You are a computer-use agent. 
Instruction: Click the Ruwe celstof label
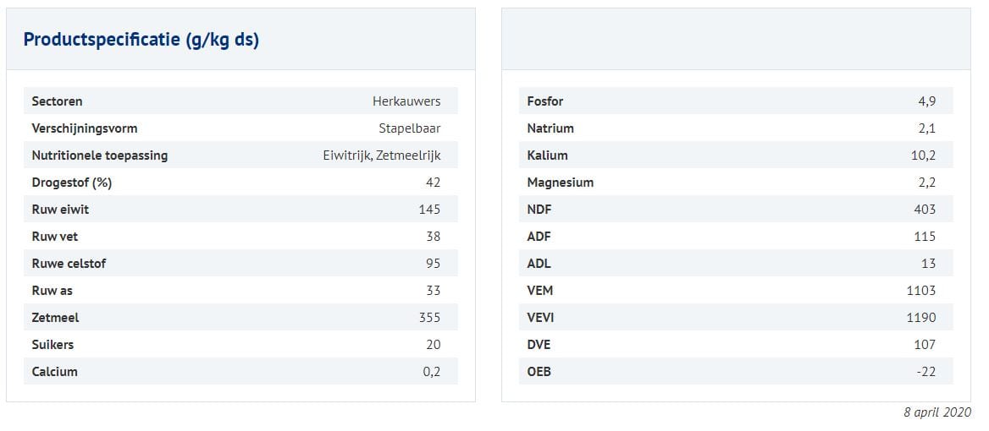coord(69,264)
